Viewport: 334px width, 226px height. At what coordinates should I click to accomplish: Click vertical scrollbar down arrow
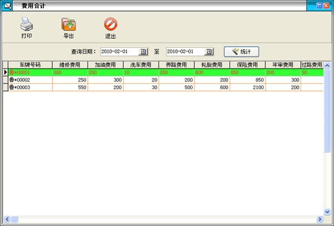tap(327, 211)
